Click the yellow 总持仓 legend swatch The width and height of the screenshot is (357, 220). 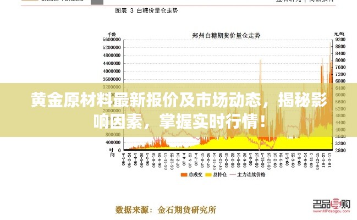(x=208, y=175)
